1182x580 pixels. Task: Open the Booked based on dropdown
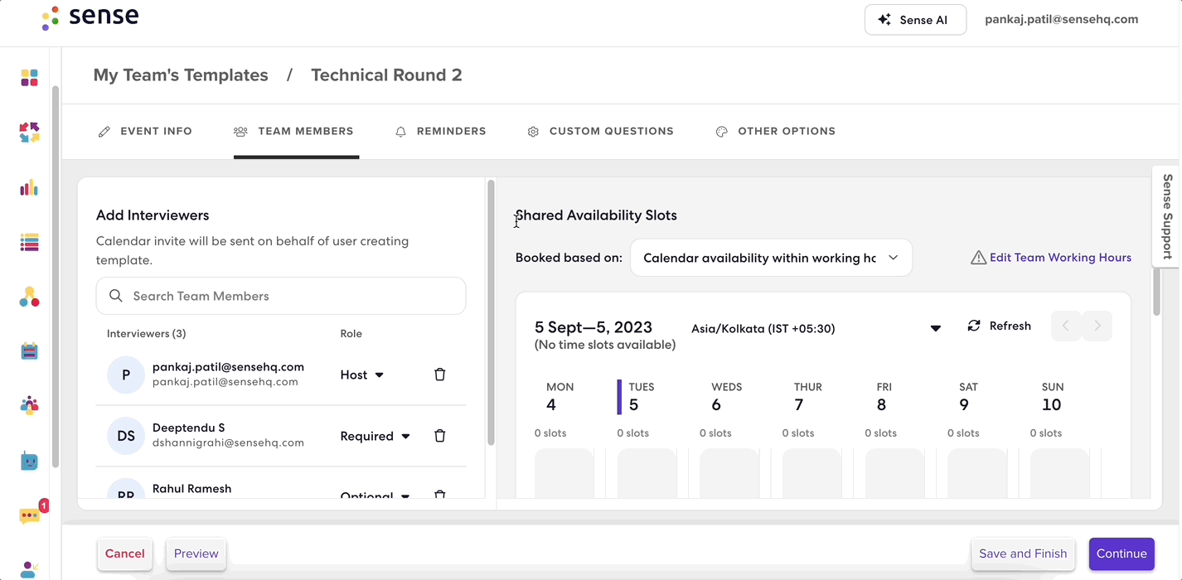[x=771, y=258]
